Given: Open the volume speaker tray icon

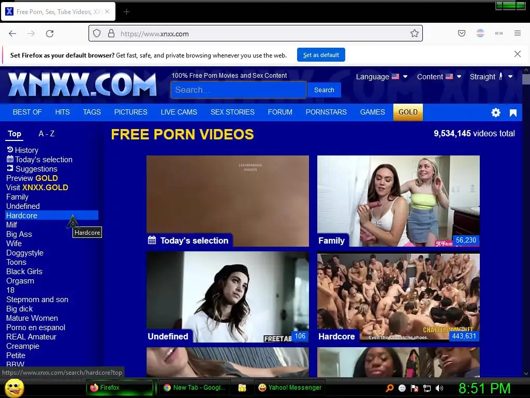Looking at the screenshot, I should 439,388.
